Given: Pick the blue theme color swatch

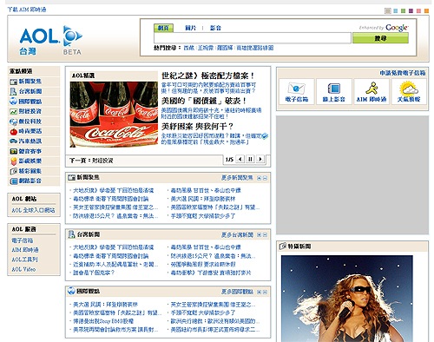Looking at the screenshot, I should click(x=396, y=11).
